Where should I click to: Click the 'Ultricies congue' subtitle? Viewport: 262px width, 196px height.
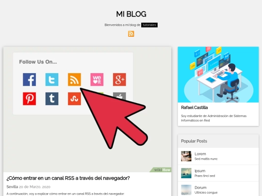point(206,193)
